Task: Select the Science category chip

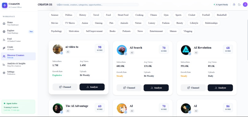Action: [54, 15]
